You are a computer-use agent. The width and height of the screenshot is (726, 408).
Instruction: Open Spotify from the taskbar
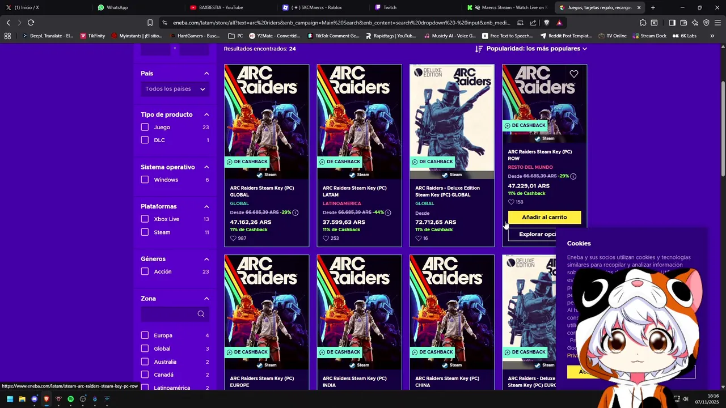coord(70,399)
